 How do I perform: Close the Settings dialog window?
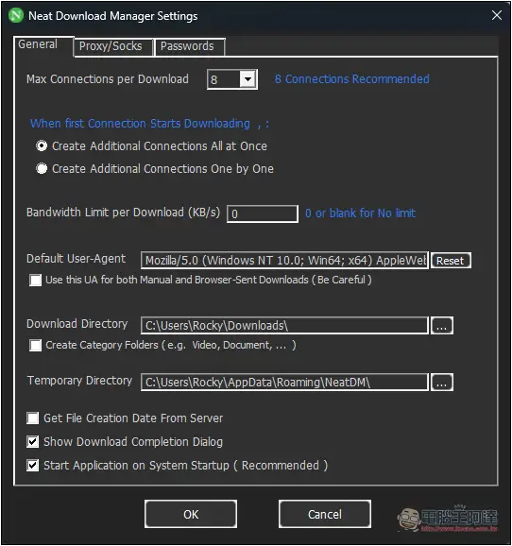[497, 15]
